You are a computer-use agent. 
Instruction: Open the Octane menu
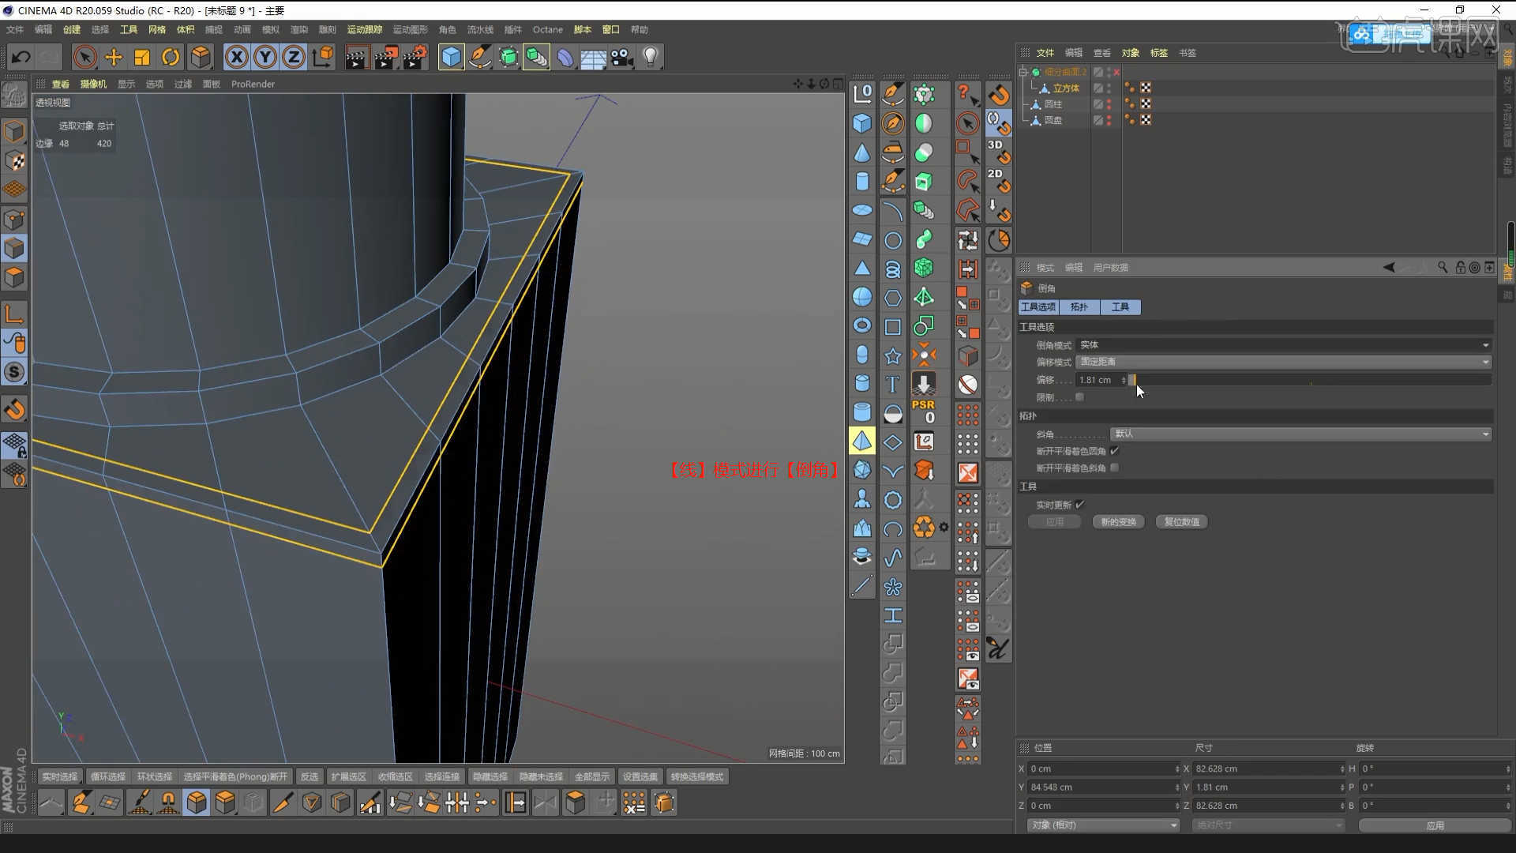click(547, 29)
